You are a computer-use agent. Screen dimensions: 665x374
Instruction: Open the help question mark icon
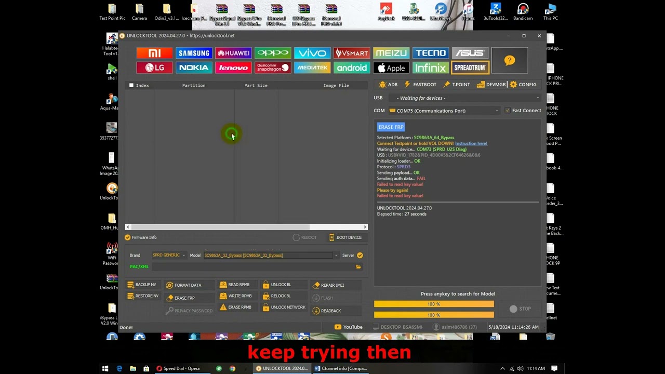[x=510, y=60]
